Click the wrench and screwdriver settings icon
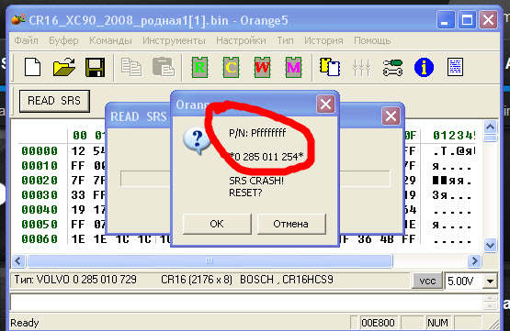 click(x=392, y=68)
